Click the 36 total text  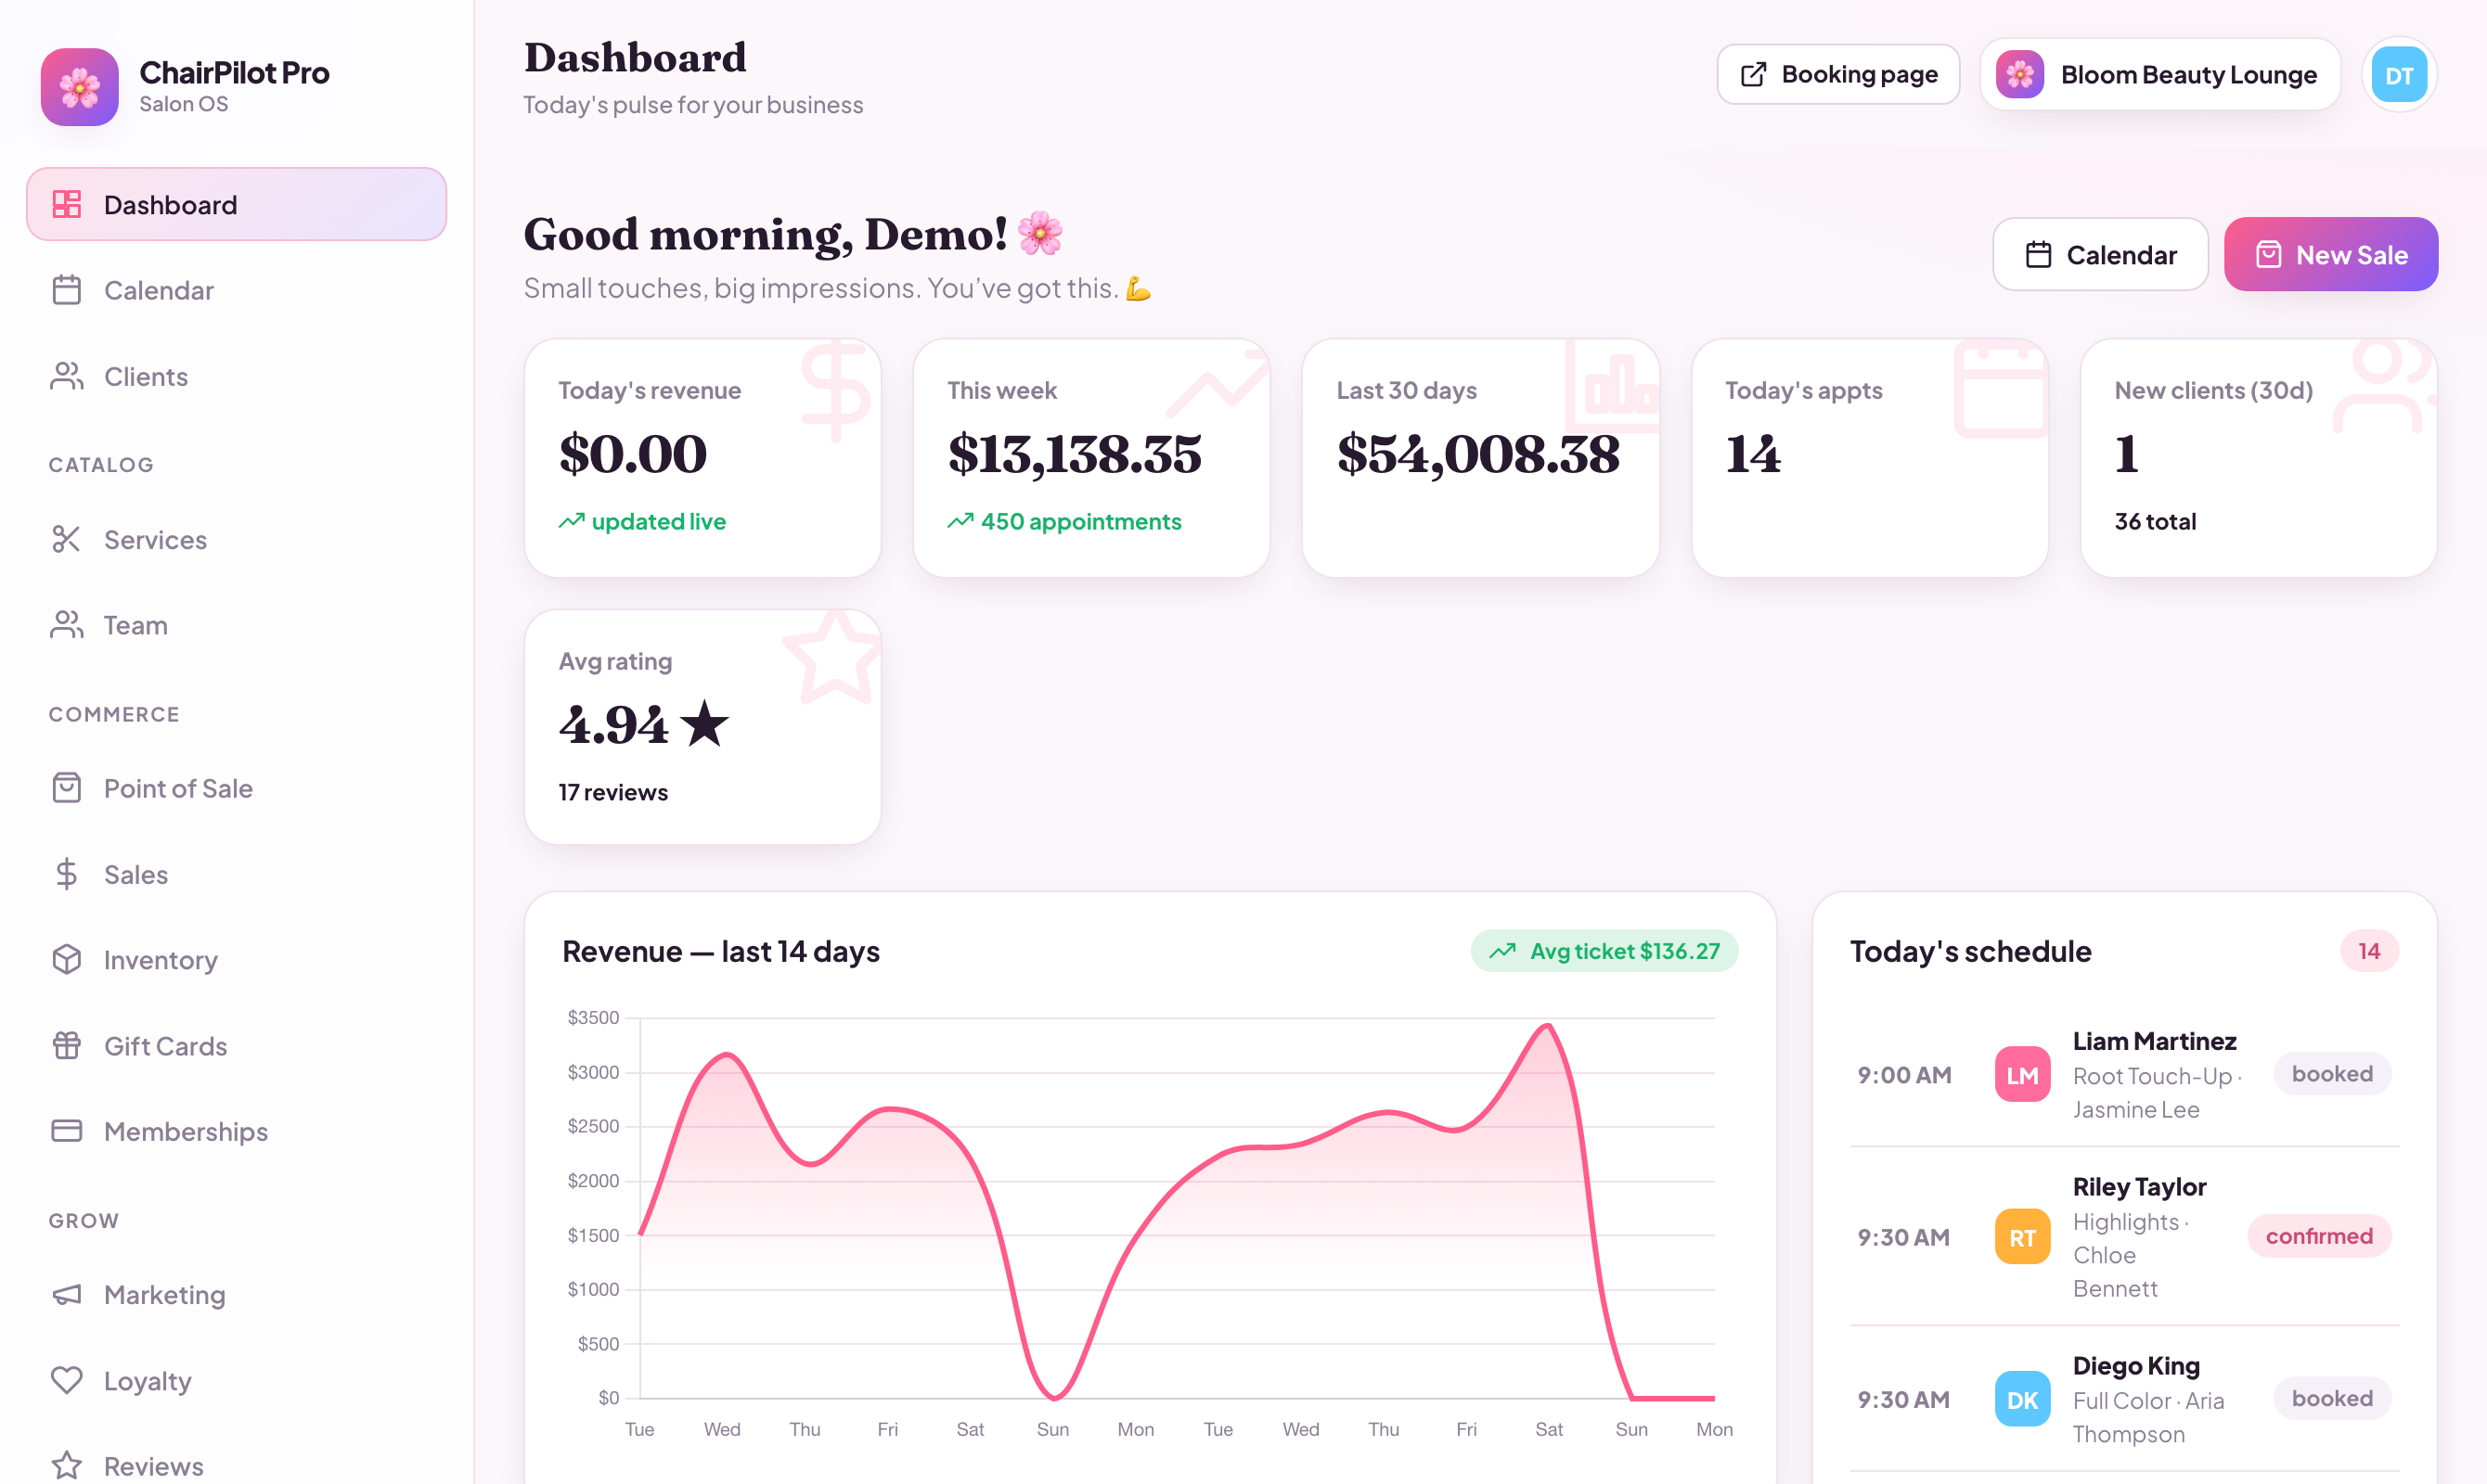[2155, 522]
